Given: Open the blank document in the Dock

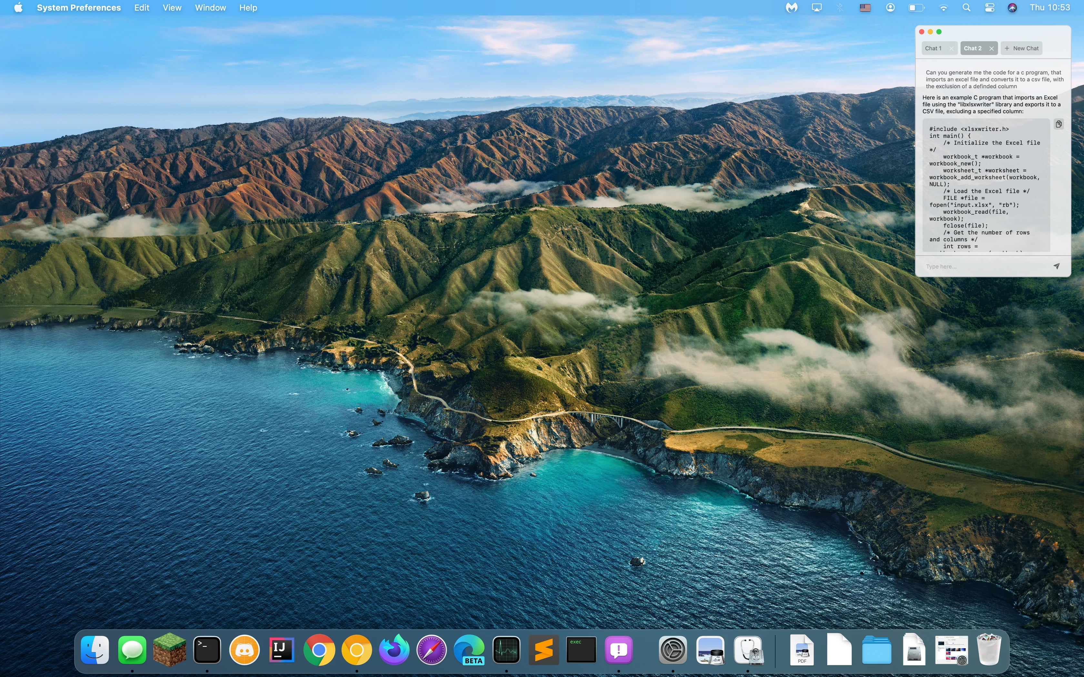Looking at the screenshot, I should (x=839, y=649).
